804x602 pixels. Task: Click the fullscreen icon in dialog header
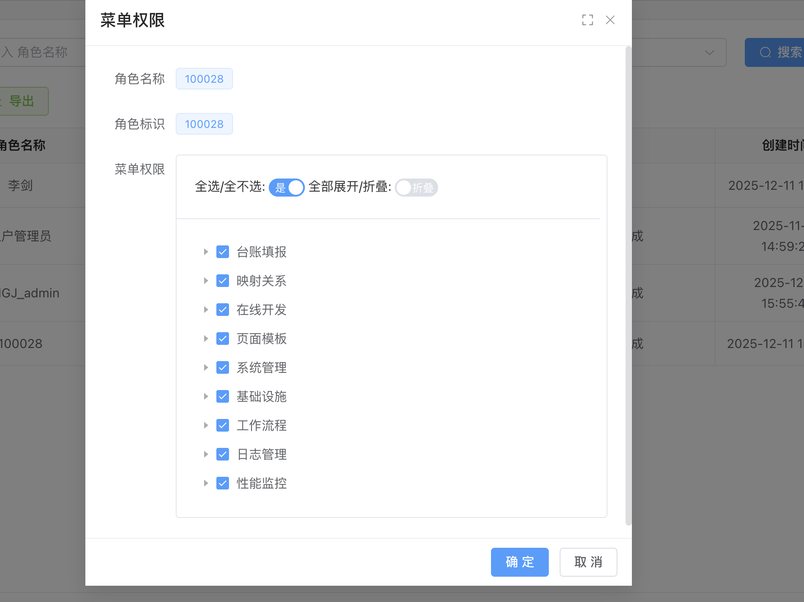[x=587, y=20]
